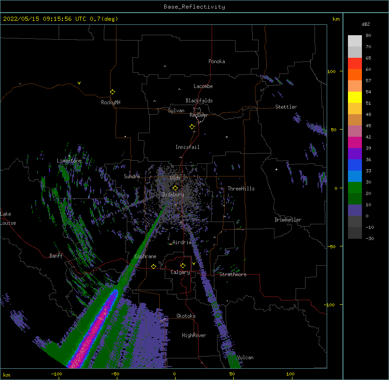Screen dimensions: 389x380
Task: Click the Banff town label
Action: point(56,256)
